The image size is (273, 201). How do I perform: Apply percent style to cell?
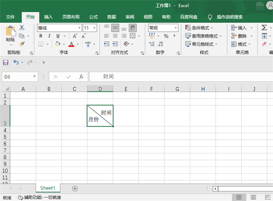point(166,36)
